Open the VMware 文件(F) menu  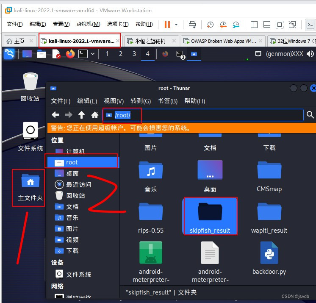14,24
